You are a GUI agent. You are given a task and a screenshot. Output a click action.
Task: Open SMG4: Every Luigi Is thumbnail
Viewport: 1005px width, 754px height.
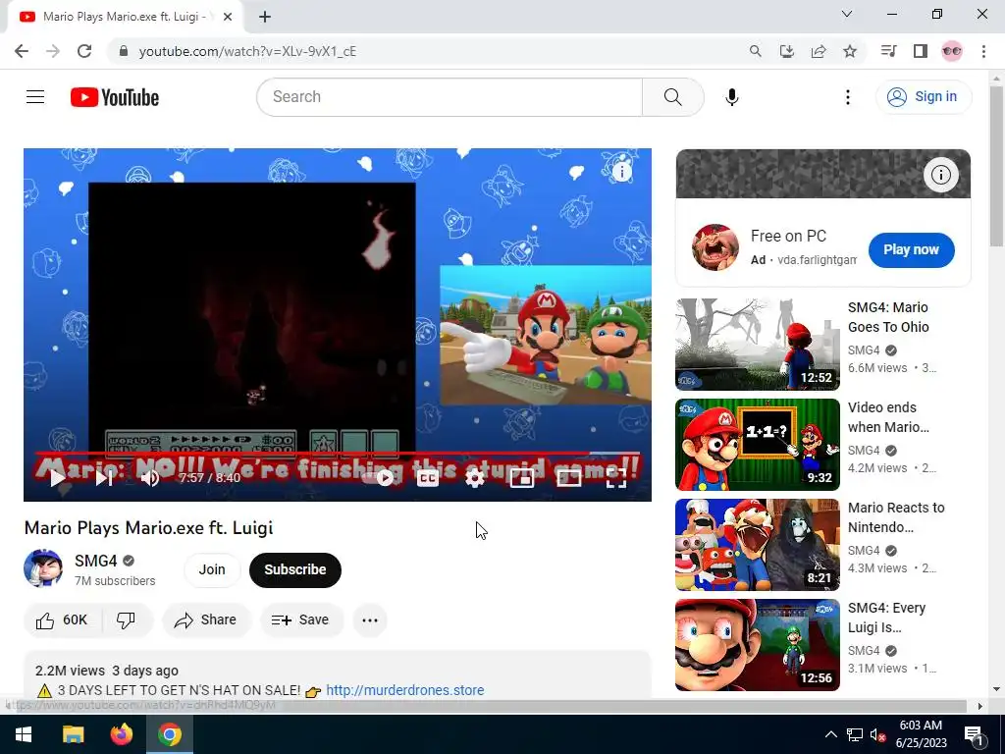tap(757, 644)
